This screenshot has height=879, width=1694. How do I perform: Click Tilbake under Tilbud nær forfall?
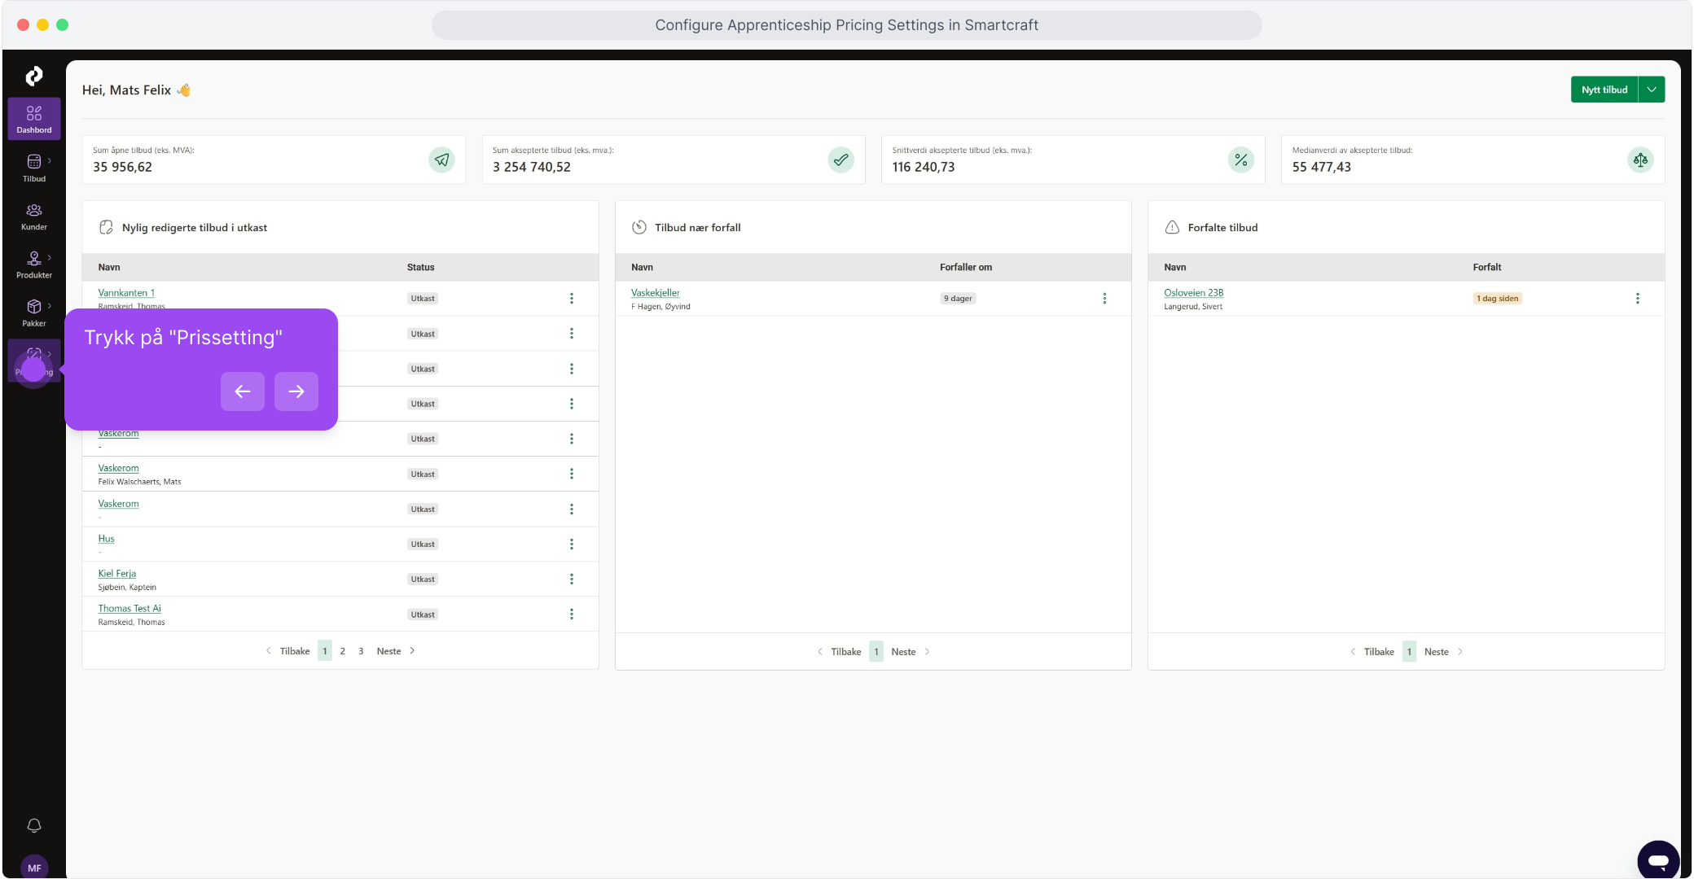tap(839, 652)
